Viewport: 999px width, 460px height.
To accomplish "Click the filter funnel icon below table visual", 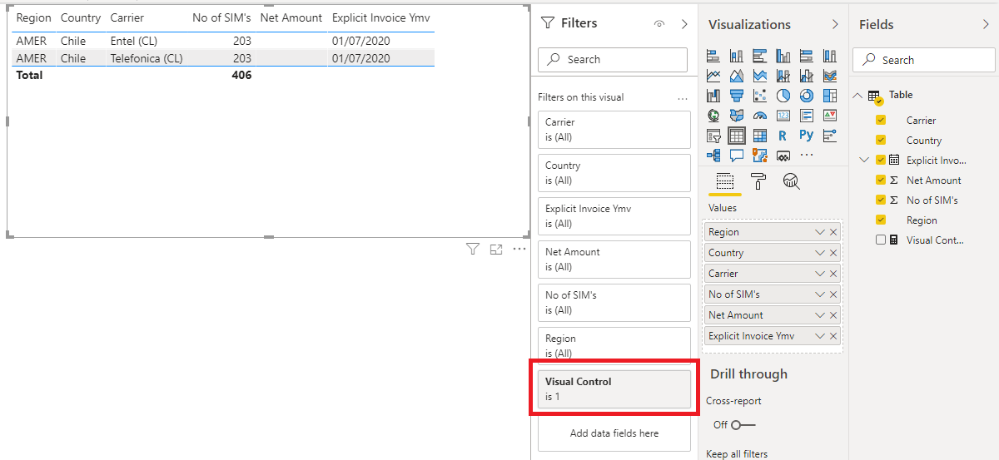I will [x=473, y=249].
